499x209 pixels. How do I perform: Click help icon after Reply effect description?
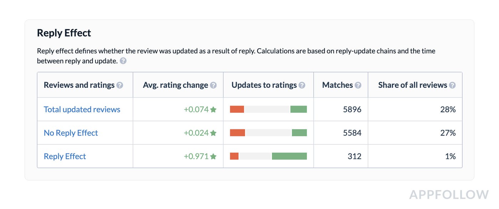point(123,61)
